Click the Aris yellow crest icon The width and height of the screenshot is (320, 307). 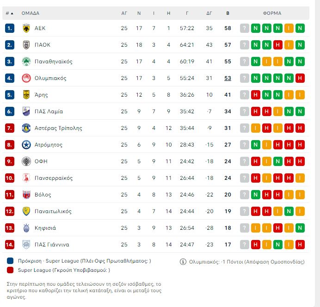tap(26, 95)
